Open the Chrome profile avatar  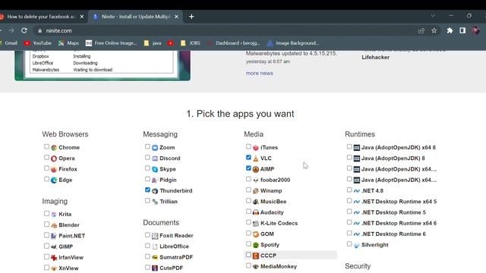(x=476, y=30)
